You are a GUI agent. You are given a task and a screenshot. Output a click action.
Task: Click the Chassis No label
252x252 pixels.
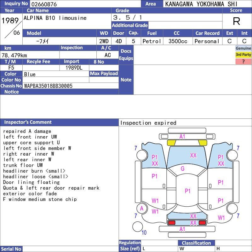(11, 86)
